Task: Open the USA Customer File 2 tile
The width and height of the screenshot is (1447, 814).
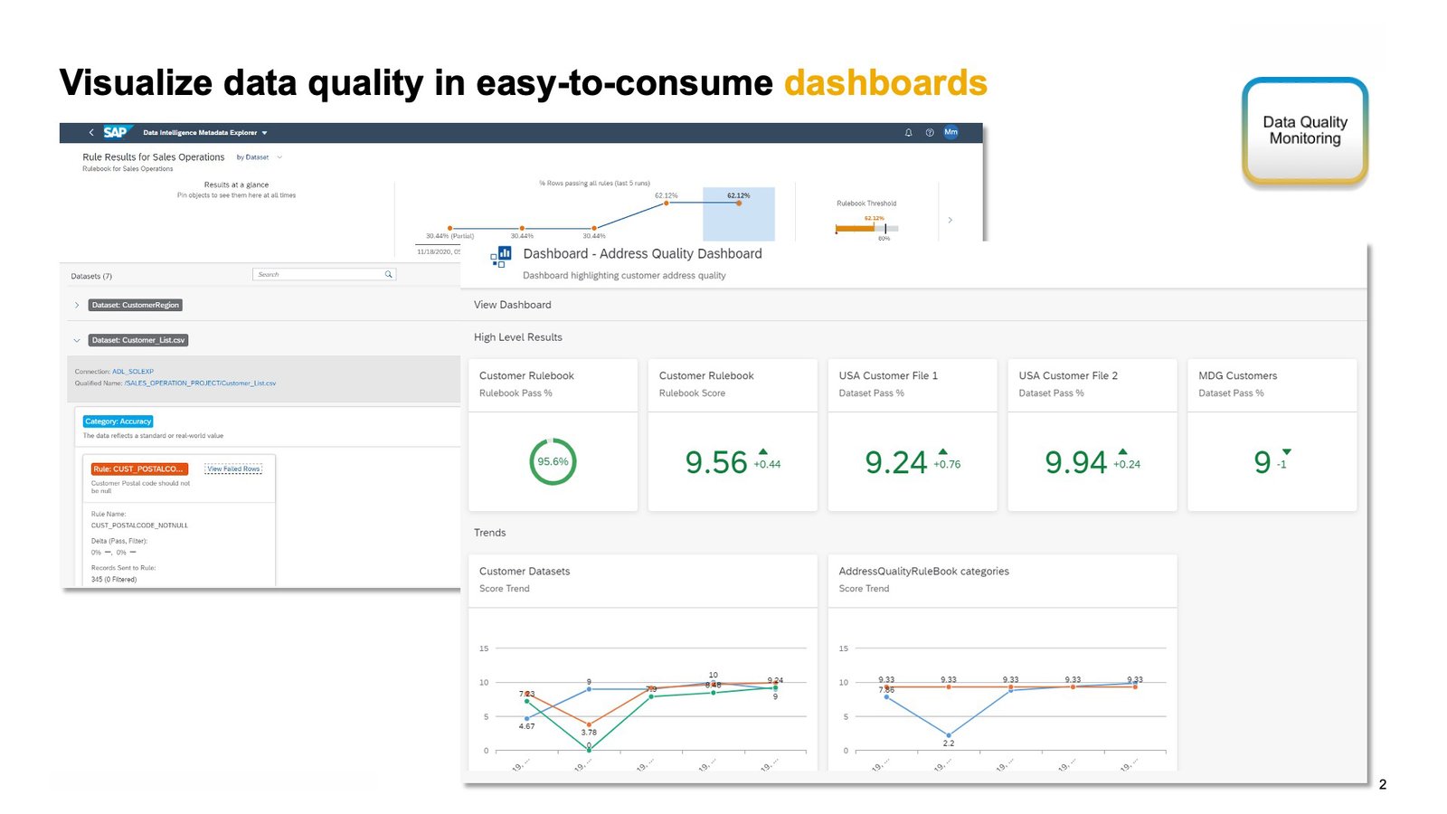Action: pyautogui.click(x=1092, y=435)
